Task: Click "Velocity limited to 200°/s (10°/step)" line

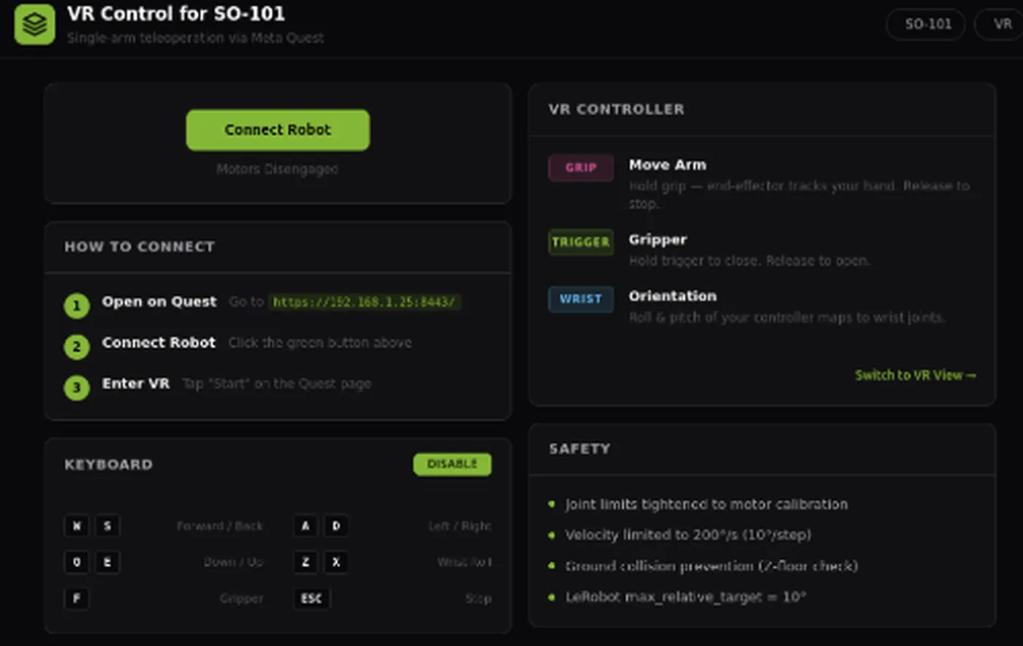Action: point(688,535)
